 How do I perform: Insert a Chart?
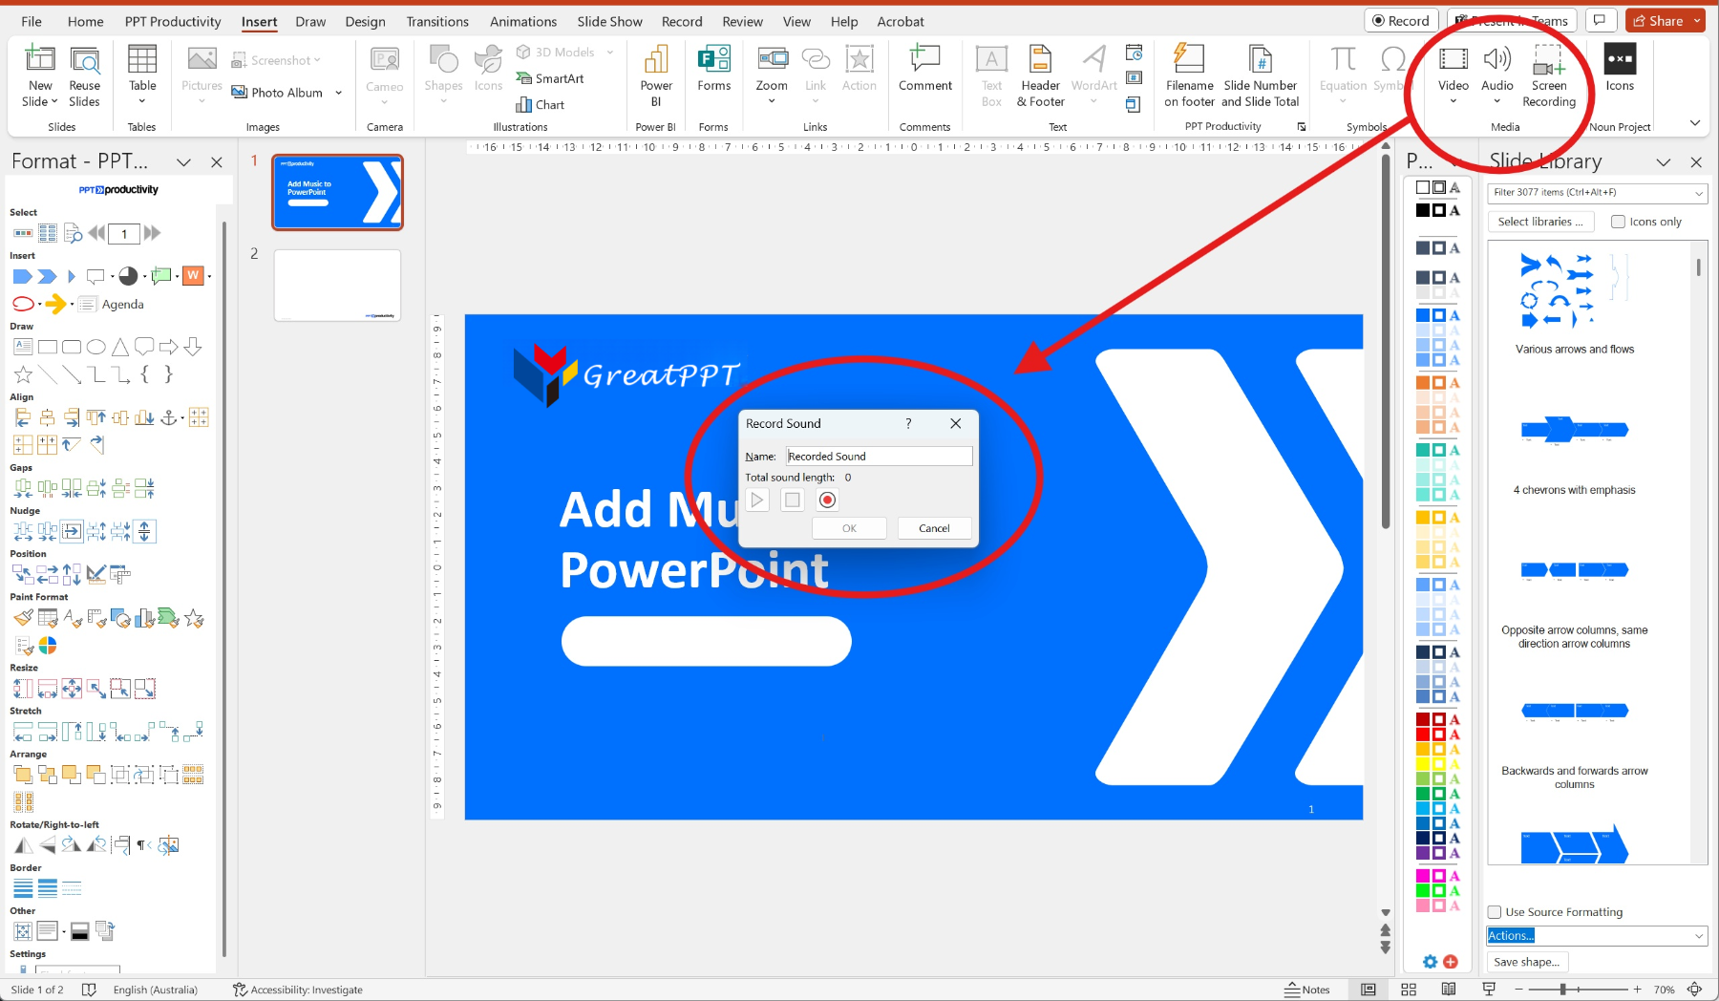coord(541,104)
